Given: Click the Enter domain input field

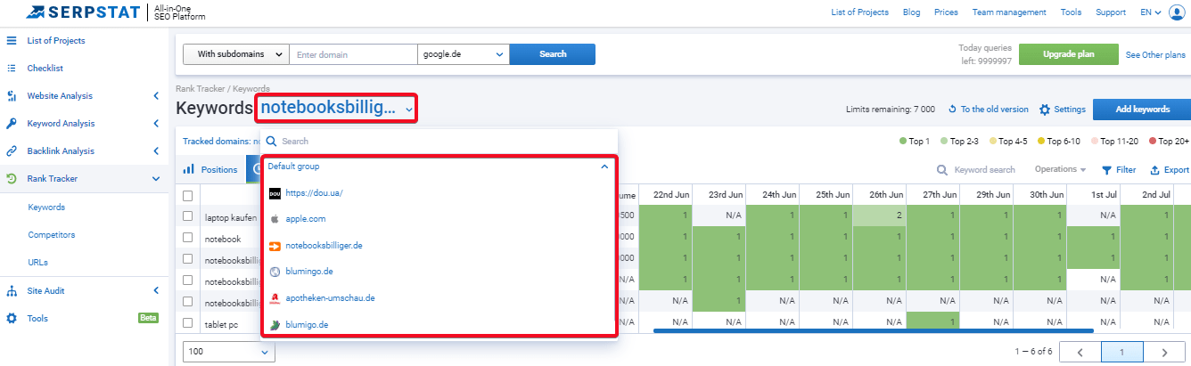Looking at the screenshot, I should tap(353, 54).
